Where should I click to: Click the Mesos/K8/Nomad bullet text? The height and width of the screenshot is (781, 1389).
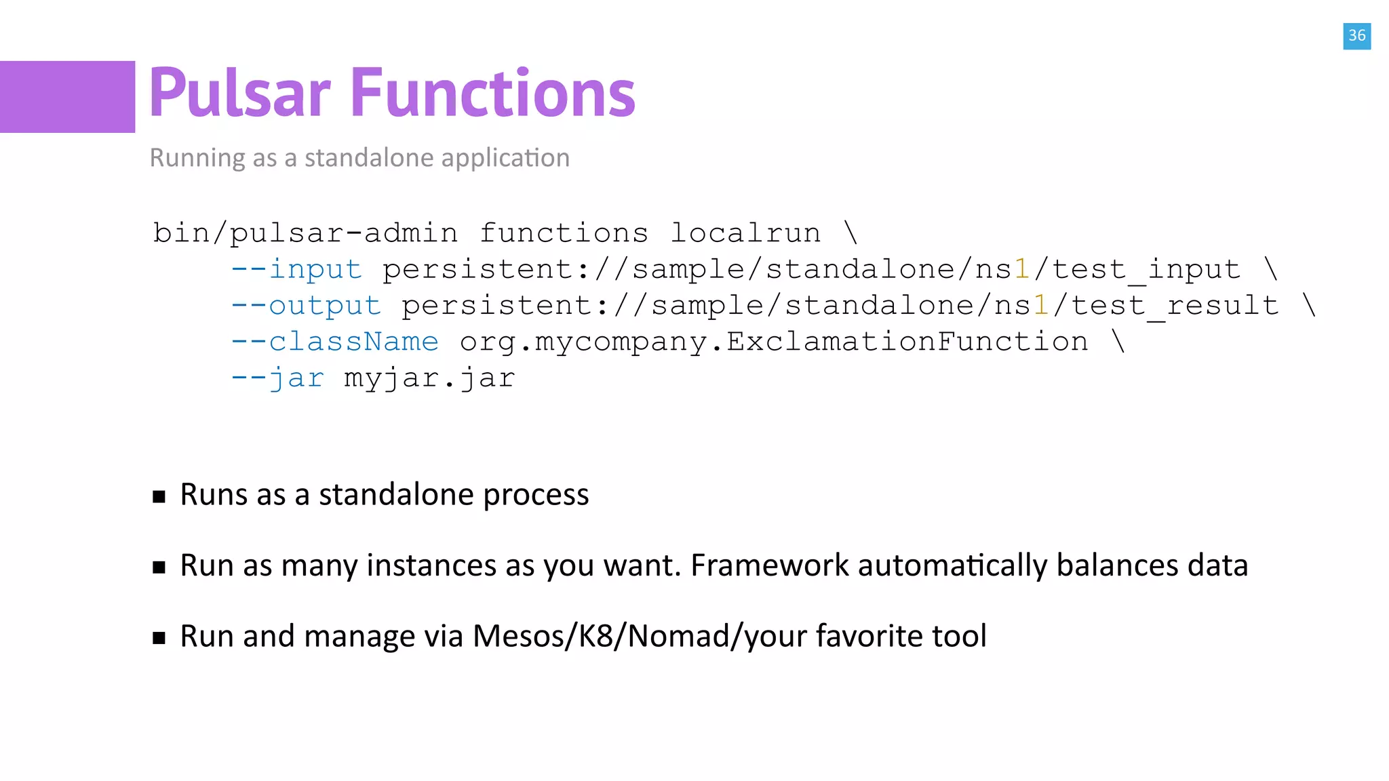pos(583,636)
